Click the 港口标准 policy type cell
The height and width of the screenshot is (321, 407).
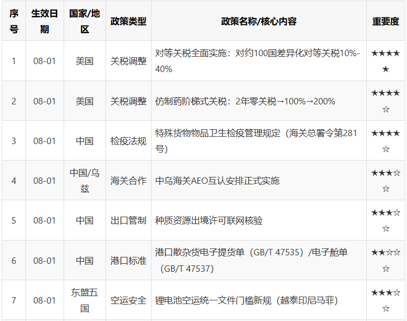128,260
